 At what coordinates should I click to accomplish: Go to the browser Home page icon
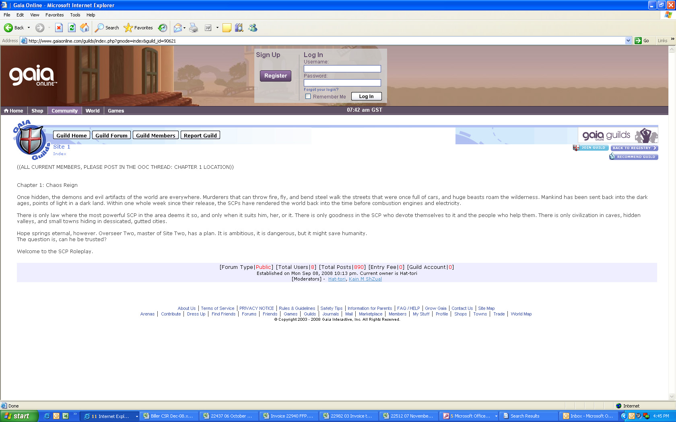point(84,28)
